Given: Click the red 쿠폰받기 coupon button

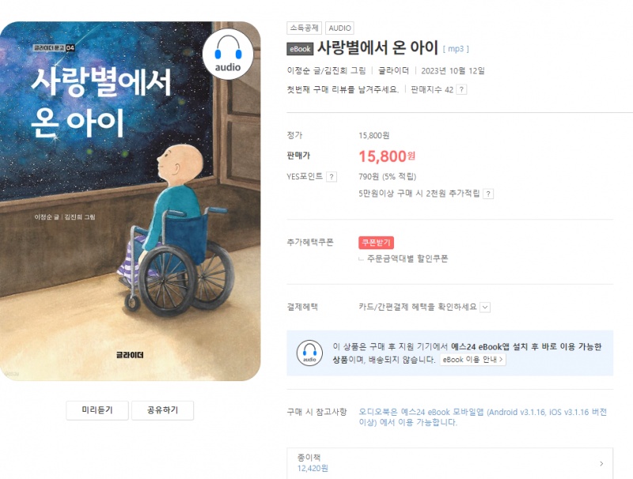Looking at the screenshot, I should point(376,243).
